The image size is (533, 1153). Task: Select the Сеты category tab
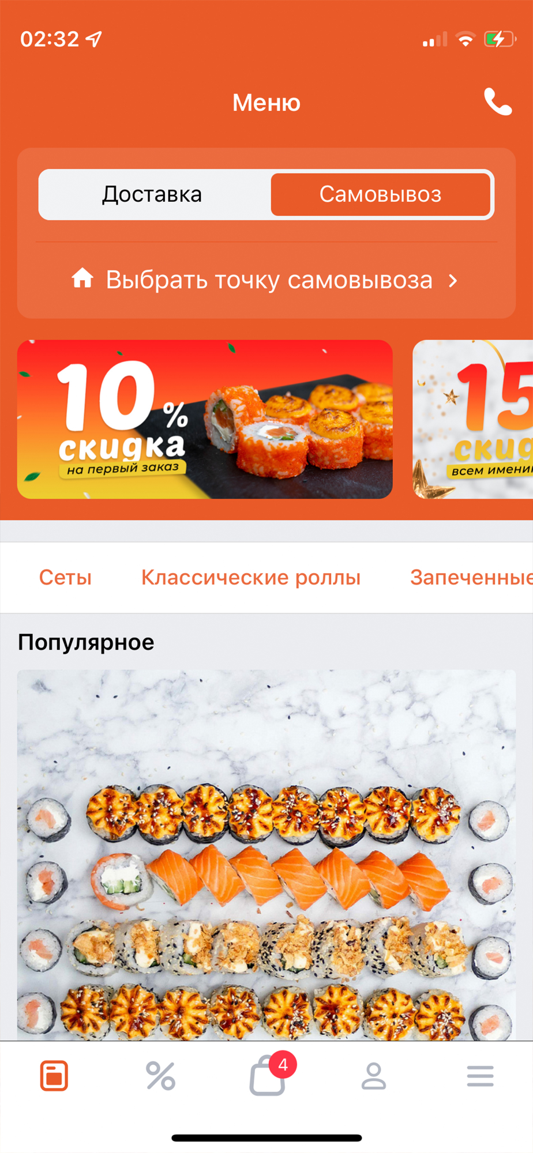65,577
